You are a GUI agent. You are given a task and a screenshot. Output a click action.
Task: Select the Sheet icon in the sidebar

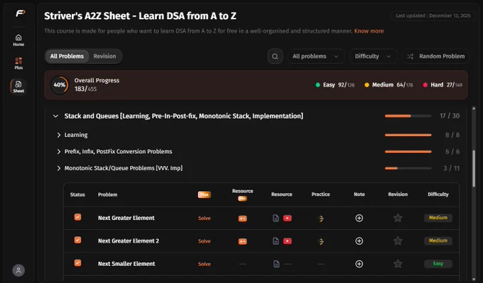pyautogui.click(x=18, y=87)
